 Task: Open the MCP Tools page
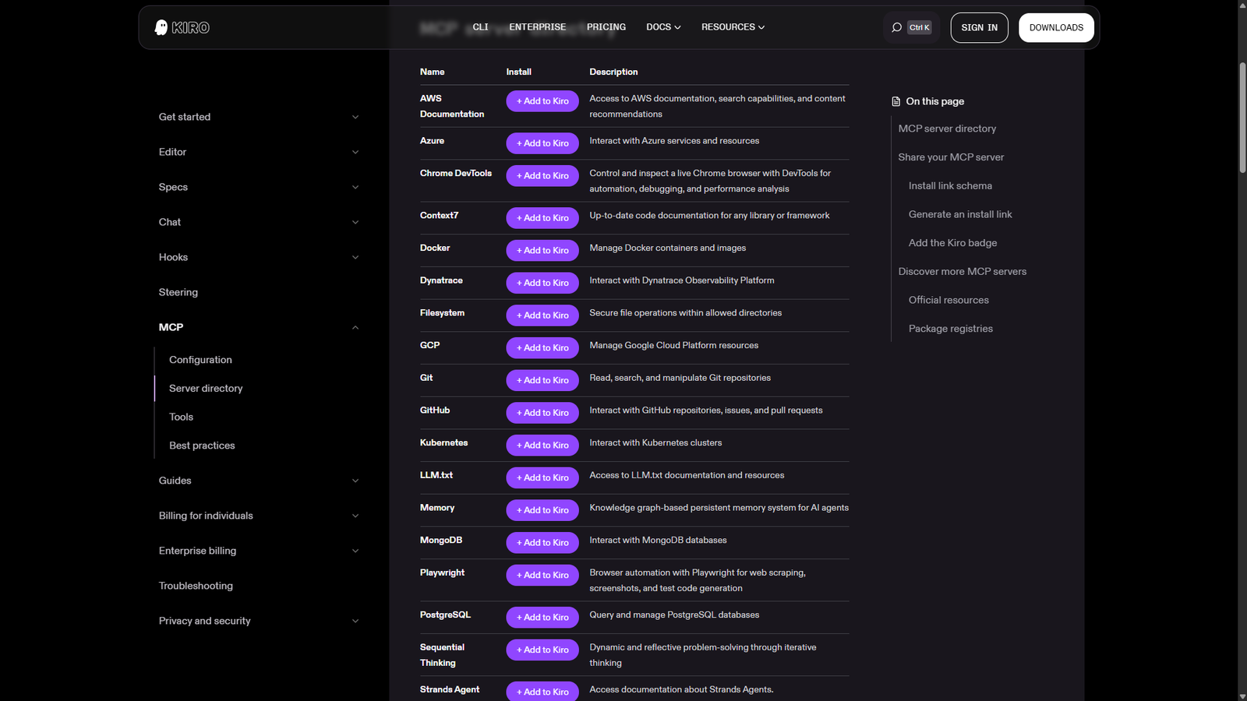tap(181, 417)
